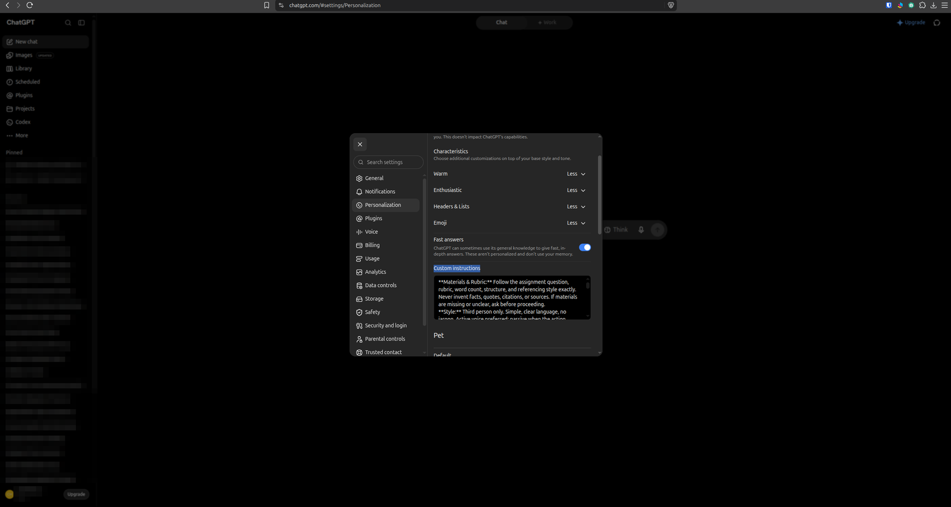This screenshot has height=507, width=951.
Task: Open Codex in the ChatGPT sidebar
Action: click(x=46, y=122)
